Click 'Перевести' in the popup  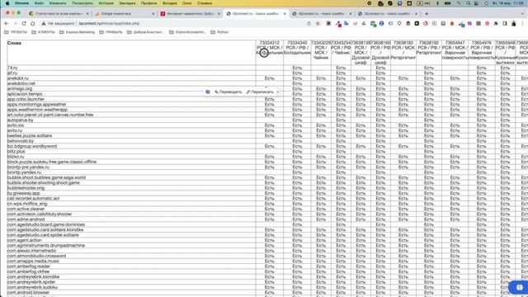pyautogui.click(x=229, y=92)
